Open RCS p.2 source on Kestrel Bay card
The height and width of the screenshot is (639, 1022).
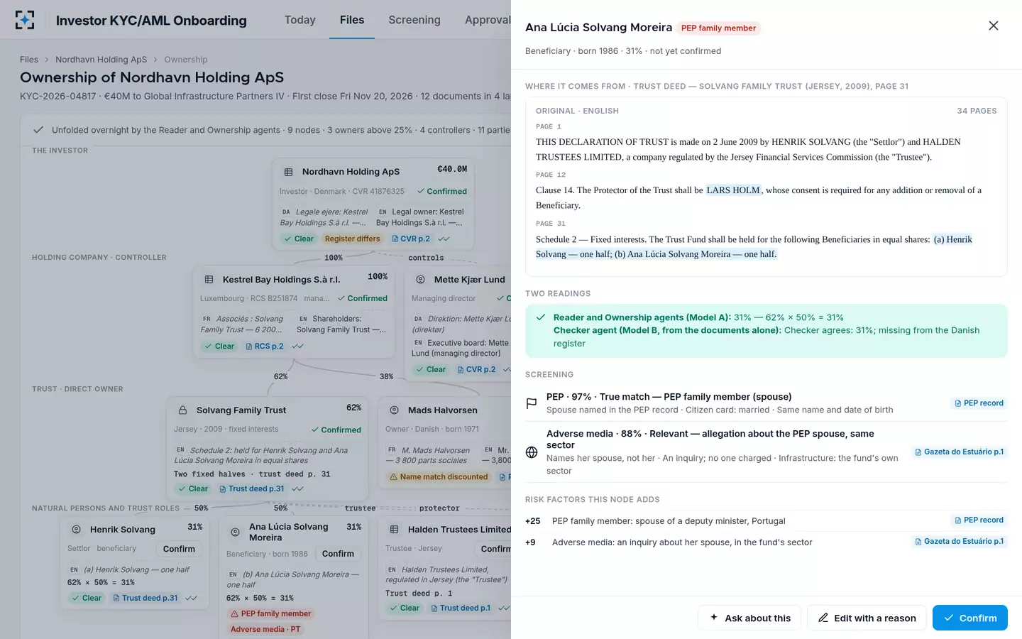click(264, 346)
